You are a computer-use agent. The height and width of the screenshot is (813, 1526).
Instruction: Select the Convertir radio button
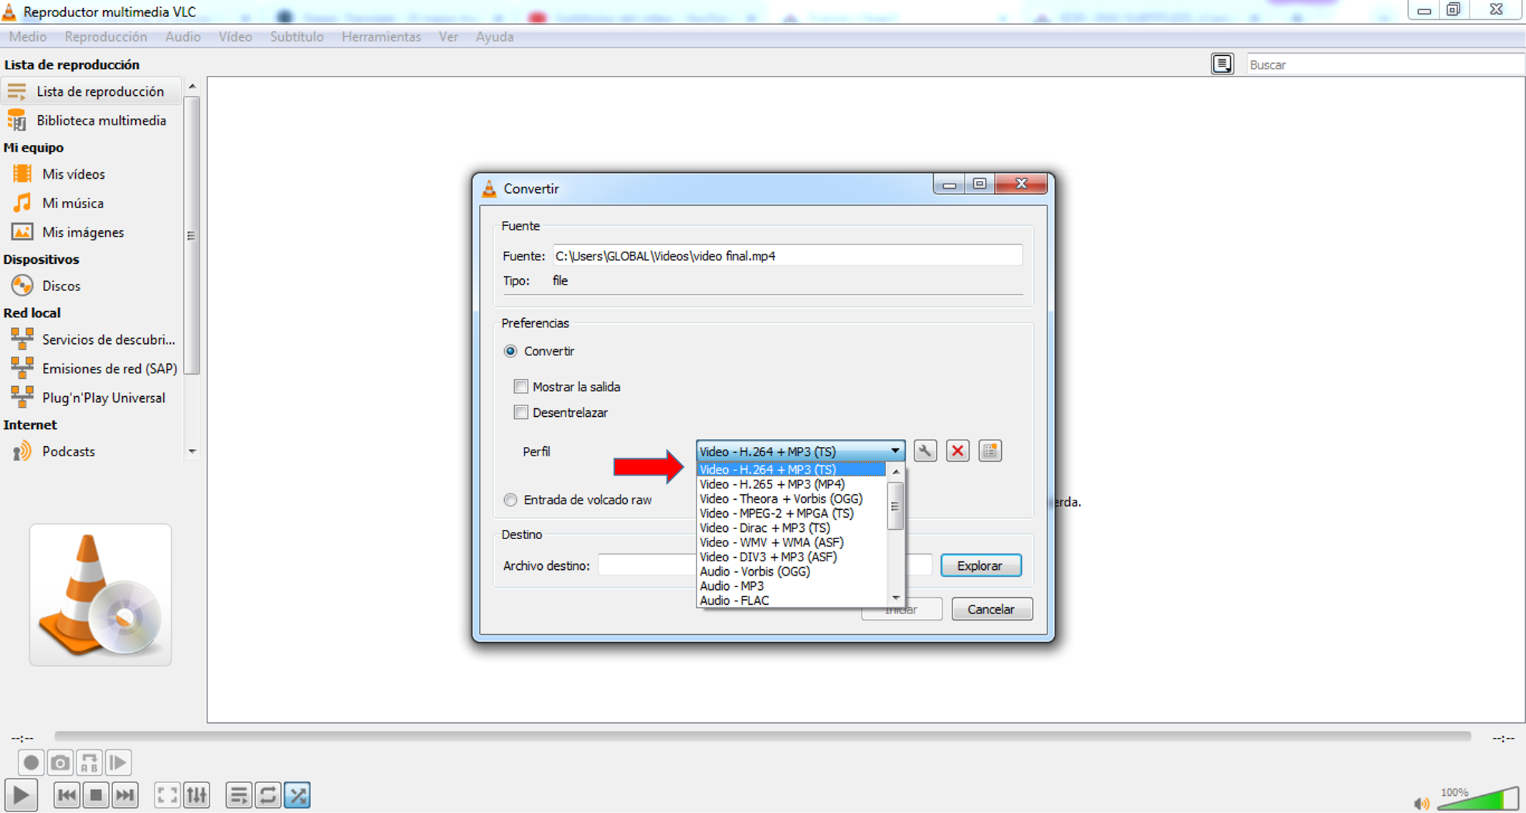tap(511, 351)
